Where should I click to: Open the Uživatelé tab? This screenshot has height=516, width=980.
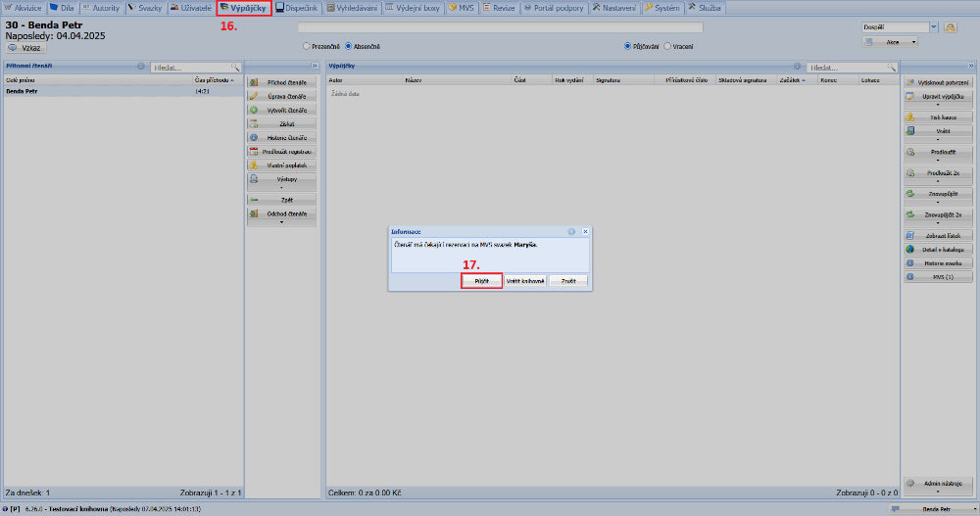pos(190,8)
